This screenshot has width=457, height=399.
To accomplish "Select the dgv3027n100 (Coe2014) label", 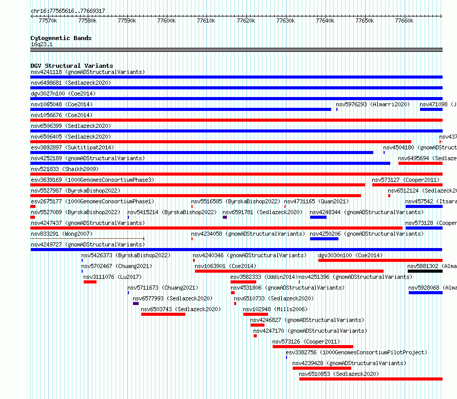I will 63,93.
